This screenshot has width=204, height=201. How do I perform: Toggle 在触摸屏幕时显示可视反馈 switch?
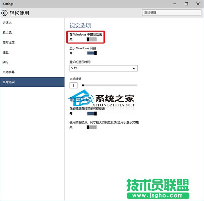pyautogui.click(x=92, y=114)
